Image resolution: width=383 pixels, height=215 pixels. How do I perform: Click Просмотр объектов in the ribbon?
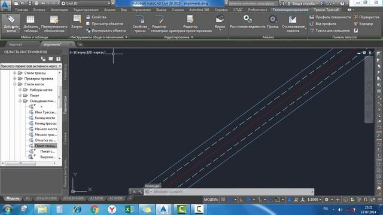[104, 24]
